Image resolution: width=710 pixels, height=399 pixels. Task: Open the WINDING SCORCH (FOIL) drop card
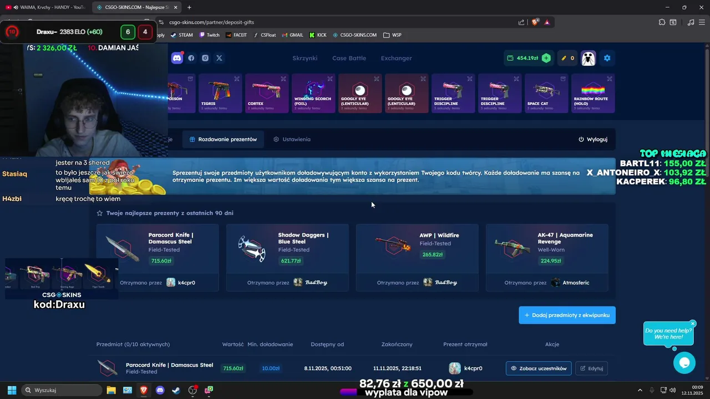[x=313, y=93]
